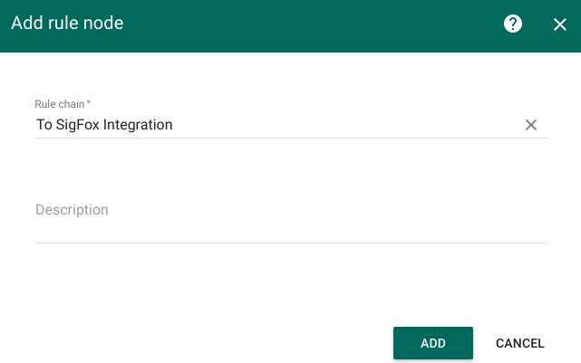Close the Add rule node dialog
Image resolution: width=581 pixels, height=363 pixels.
click(x=560, y=24)
